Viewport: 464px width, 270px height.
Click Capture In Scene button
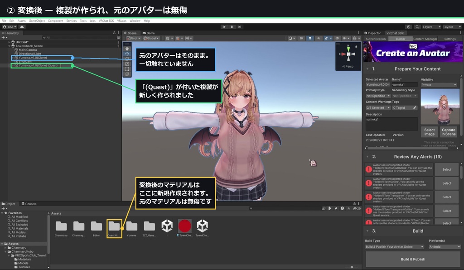click(x=448, y=132)
